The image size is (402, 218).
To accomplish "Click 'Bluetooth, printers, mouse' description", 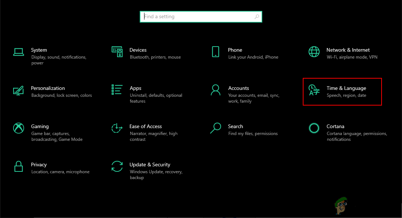I will coord(155,57).
